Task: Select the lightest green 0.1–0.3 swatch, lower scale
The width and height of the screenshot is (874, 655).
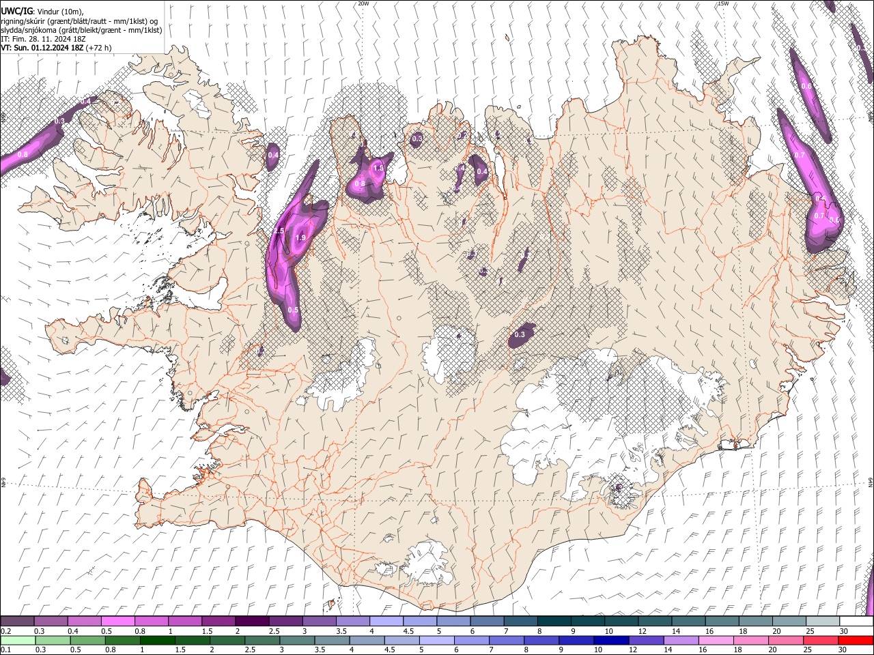Action: [x=18, y=640]
